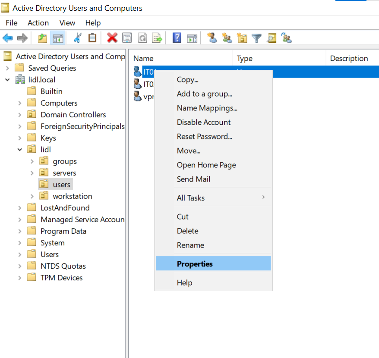Click the Paste clipboard toolbar icon
Viewport: 379px width, 358px height.
tap(92, 38)
